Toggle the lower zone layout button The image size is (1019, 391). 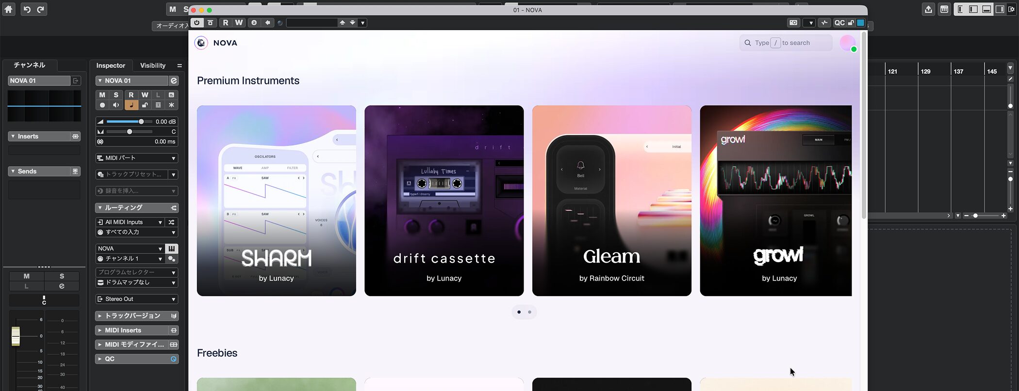[x=986, y=9]
